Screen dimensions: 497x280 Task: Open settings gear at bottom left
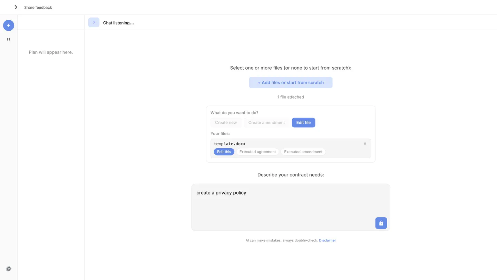[x=9, y=269]
